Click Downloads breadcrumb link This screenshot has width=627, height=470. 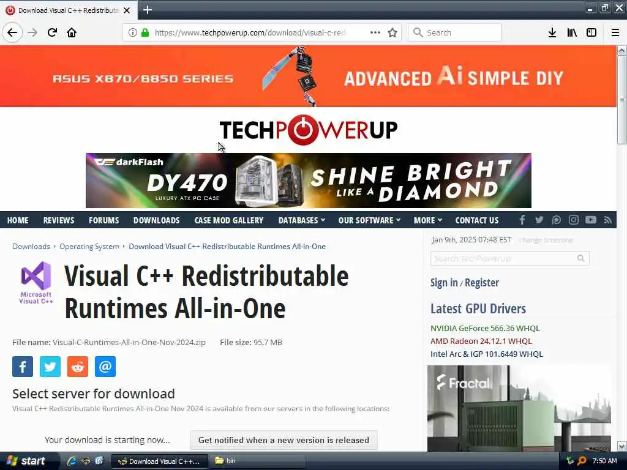[31, 246]
